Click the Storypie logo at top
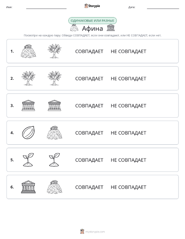This screenshot has width=185, height=239. [92, 6]
